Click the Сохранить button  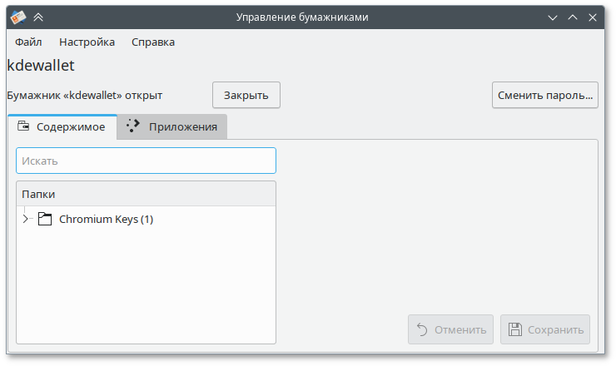[x=545, y=329]
